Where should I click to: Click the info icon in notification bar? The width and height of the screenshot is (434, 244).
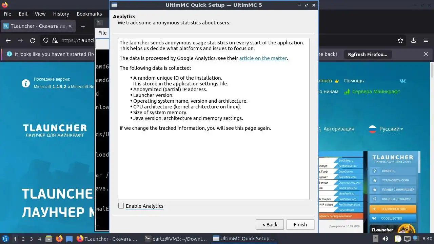tap(9, 54)
